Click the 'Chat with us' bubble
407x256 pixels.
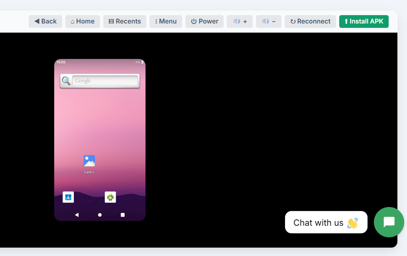coord(326,222)
